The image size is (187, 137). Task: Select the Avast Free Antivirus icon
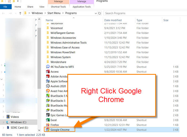tap(48, 91)
